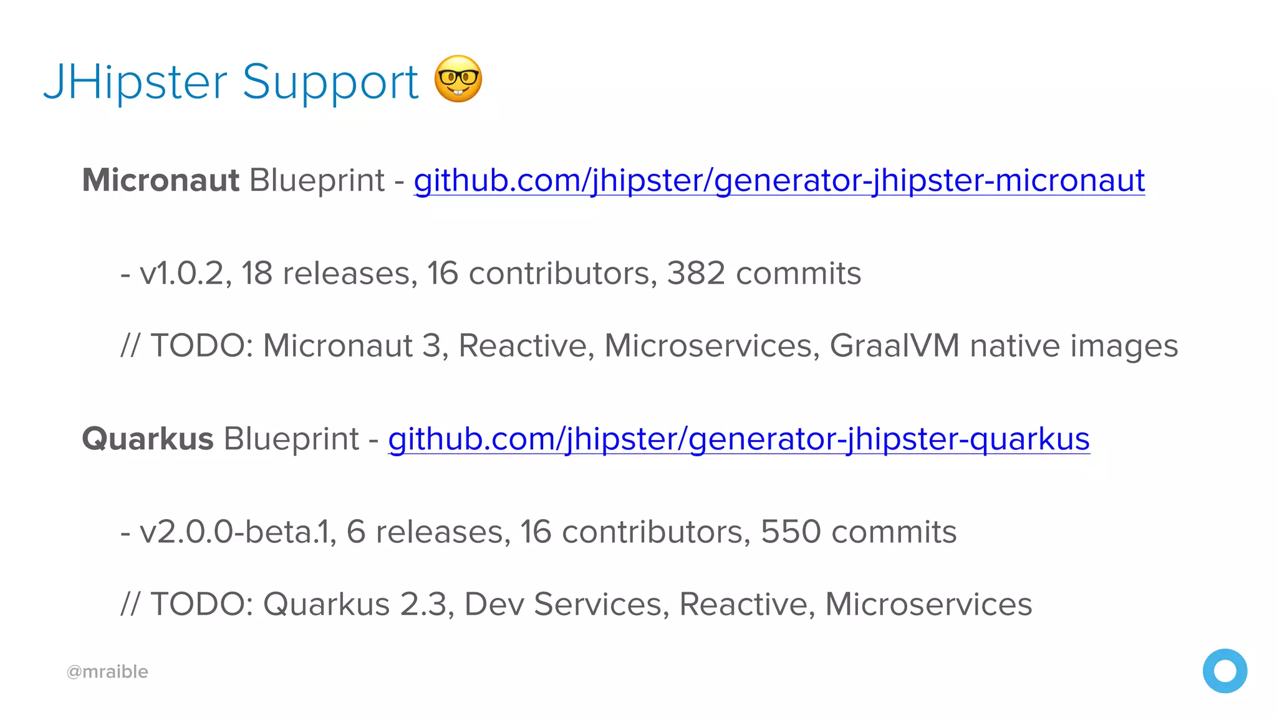
Task: Click the blue Okta circle logo
Action: 1225,671
